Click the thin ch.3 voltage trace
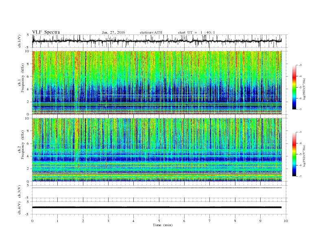The height and width of the screenshot is (248, 322). [x=157, y=188]
